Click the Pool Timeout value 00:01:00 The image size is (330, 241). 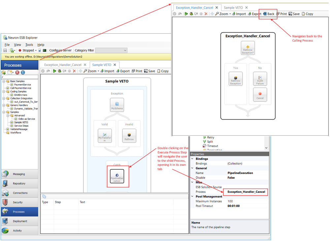[x=233, y=206]
